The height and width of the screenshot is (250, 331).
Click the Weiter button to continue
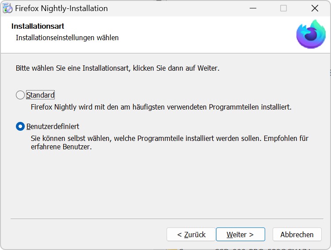pos(240,235)
